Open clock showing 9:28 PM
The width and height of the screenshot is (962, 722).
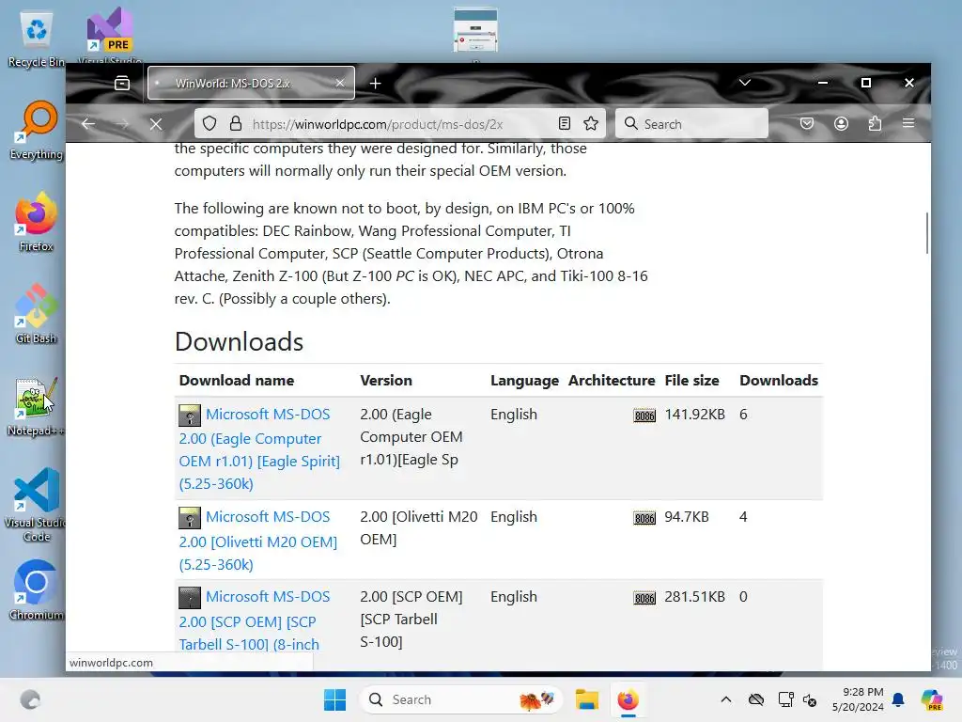pyautogui.click(x=858, y=699)
